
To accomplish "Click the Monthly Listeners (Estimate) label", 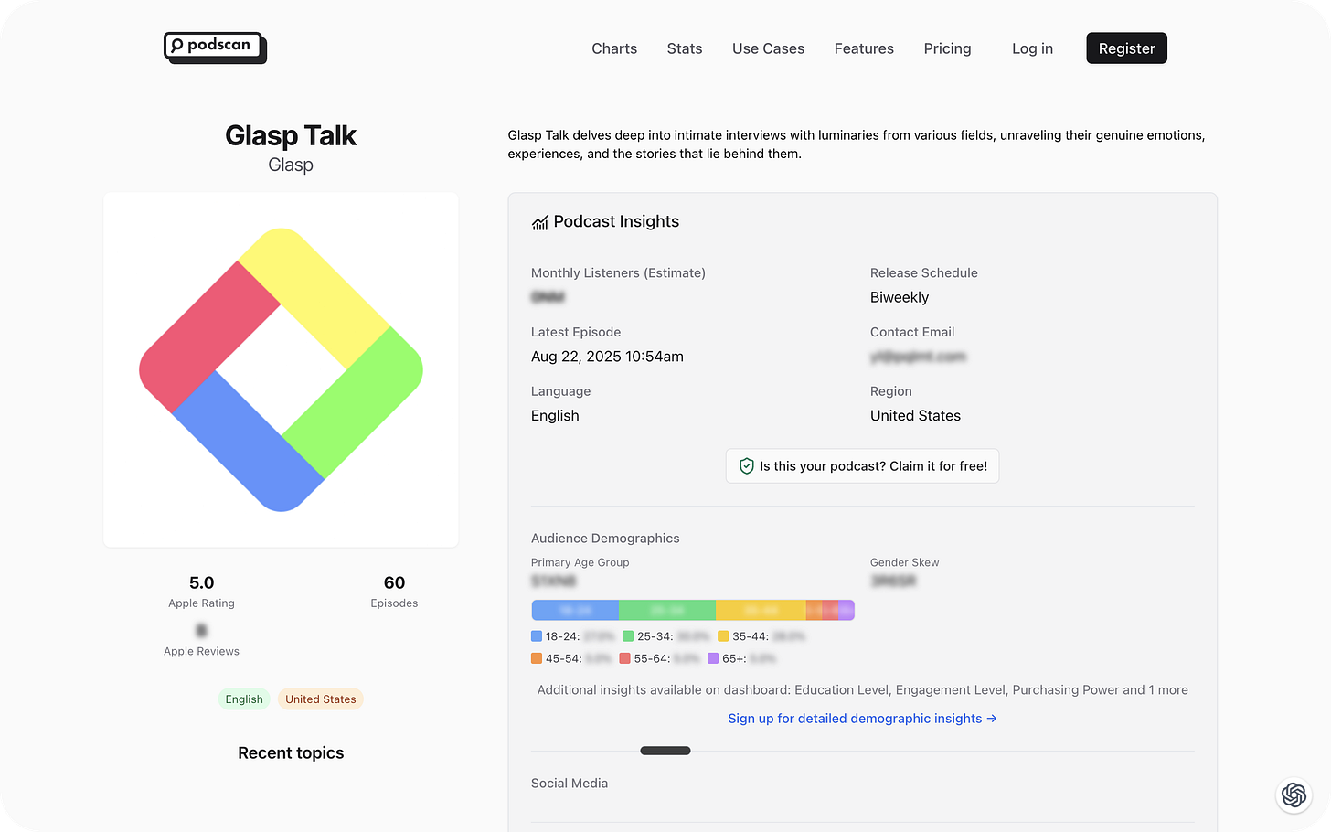I will (x=618, y=273).
